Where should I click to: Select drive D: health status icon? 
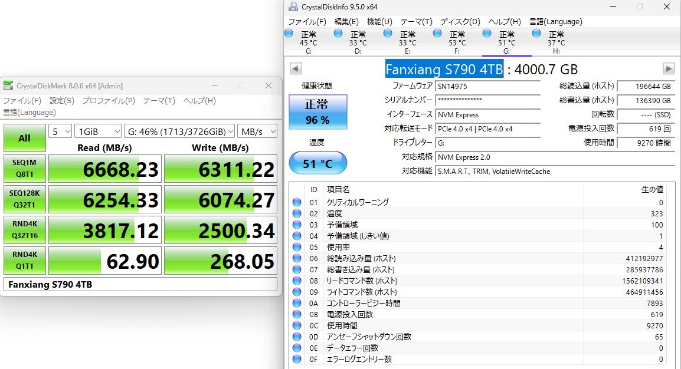tap(338, 34)
